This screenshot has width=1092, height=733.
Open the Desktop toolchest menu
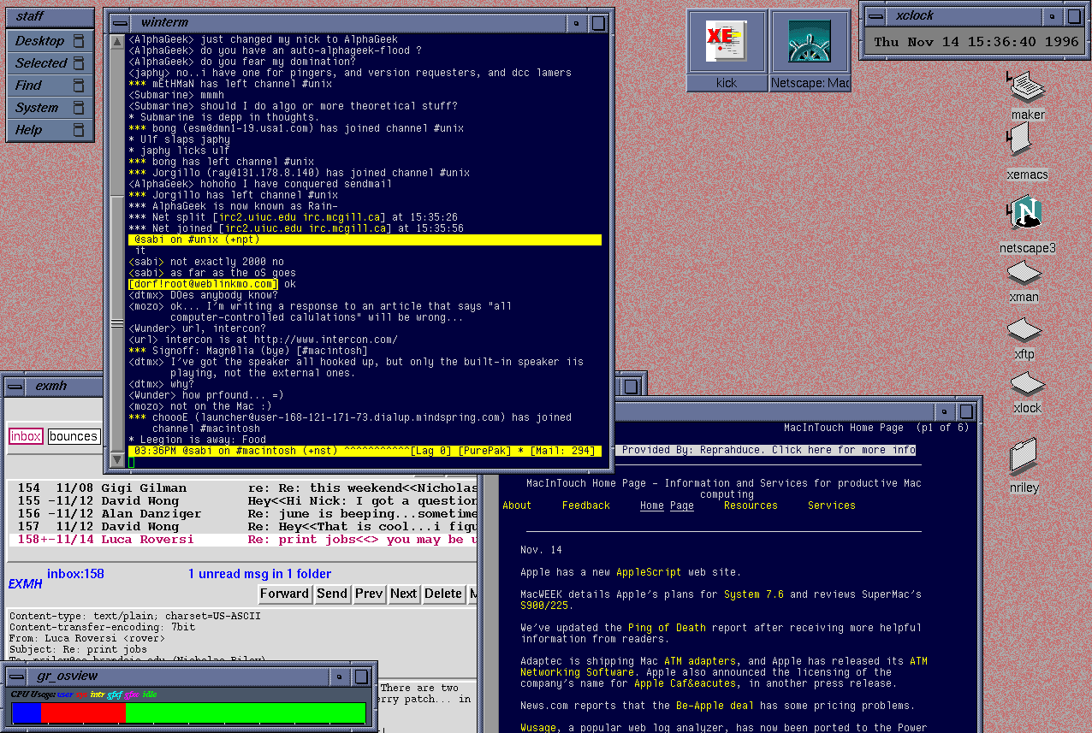(x=50, y=41)
